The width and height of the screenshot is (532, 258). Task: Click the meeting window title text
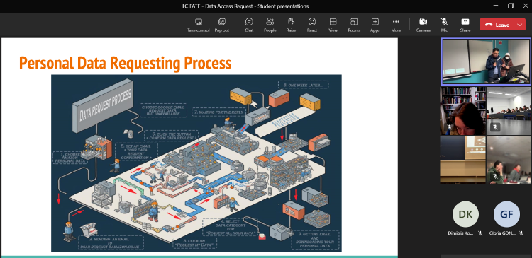click(x=245, y=6)
